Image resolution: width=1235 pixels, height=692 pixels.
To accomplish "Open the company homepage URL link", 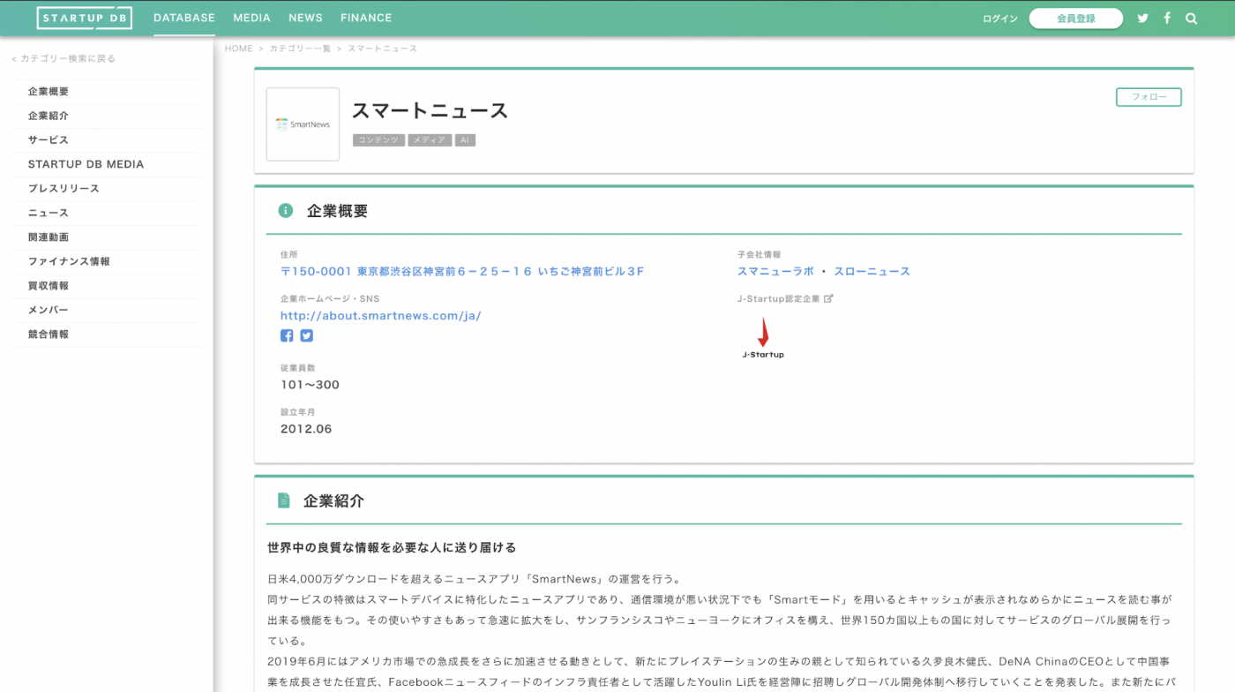I will (381, 315).
